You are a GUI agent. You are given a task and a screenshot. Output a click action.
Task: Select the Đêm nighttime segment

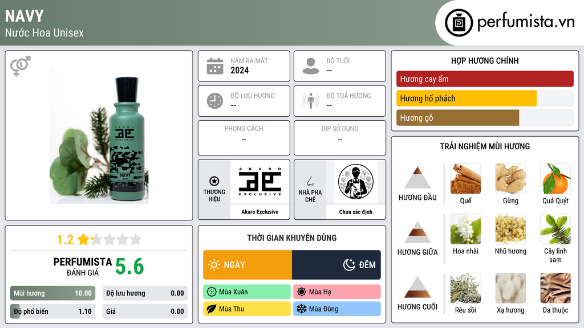(336, 265)
